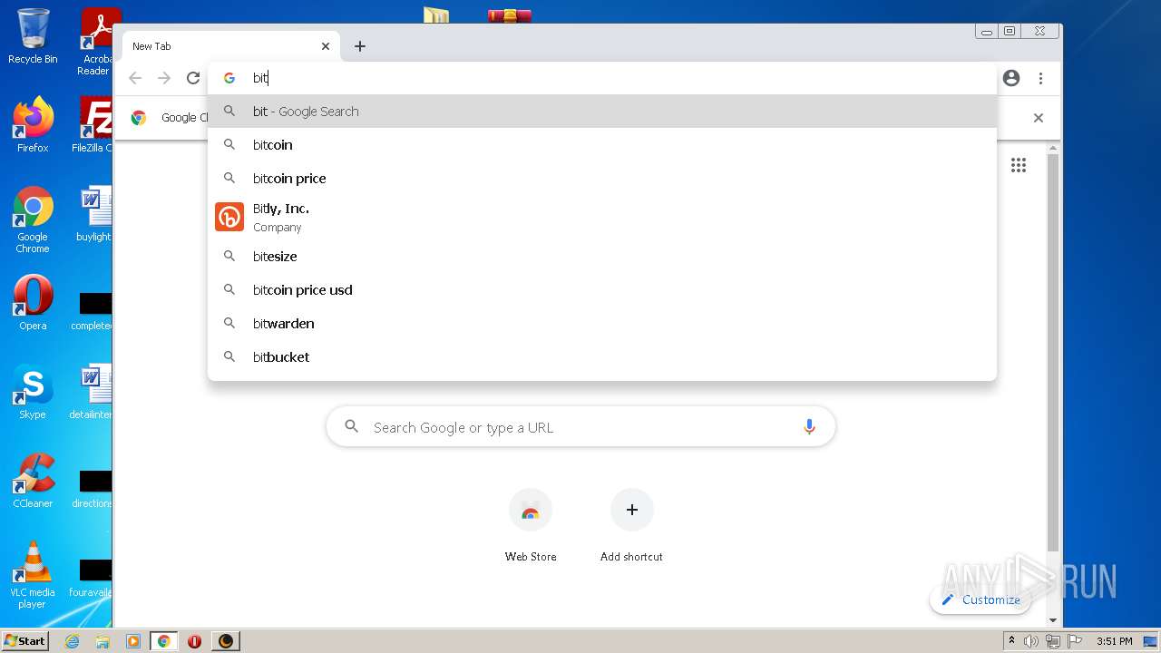Image resolution: width=1161 pixels, height=653 pixels.
Task: Start voice search with the microphone icon
Action: point(809,427)
